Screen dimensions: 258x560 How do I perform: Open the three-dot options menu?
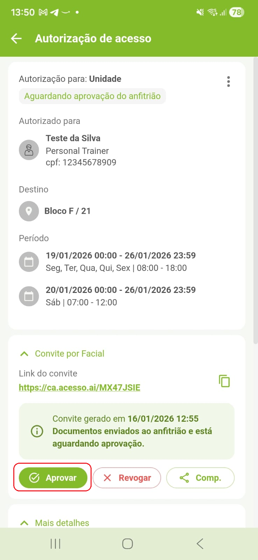click(228, 82)
